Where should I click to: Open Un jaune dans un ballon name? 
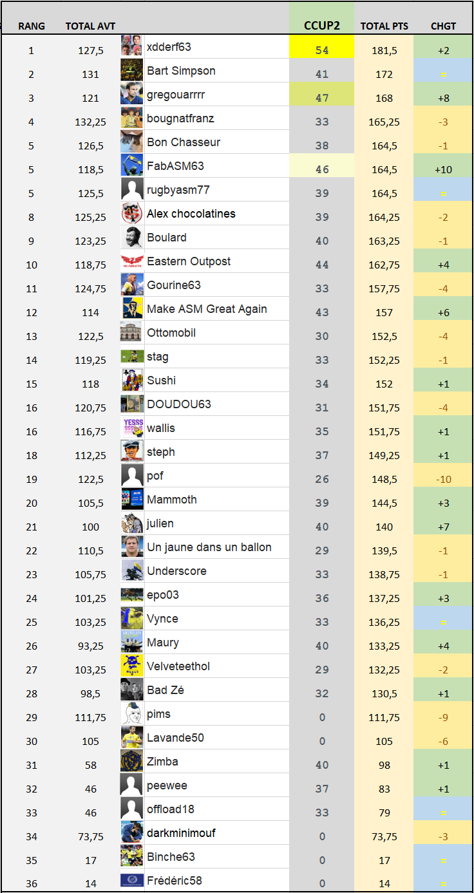click(209, 547)
